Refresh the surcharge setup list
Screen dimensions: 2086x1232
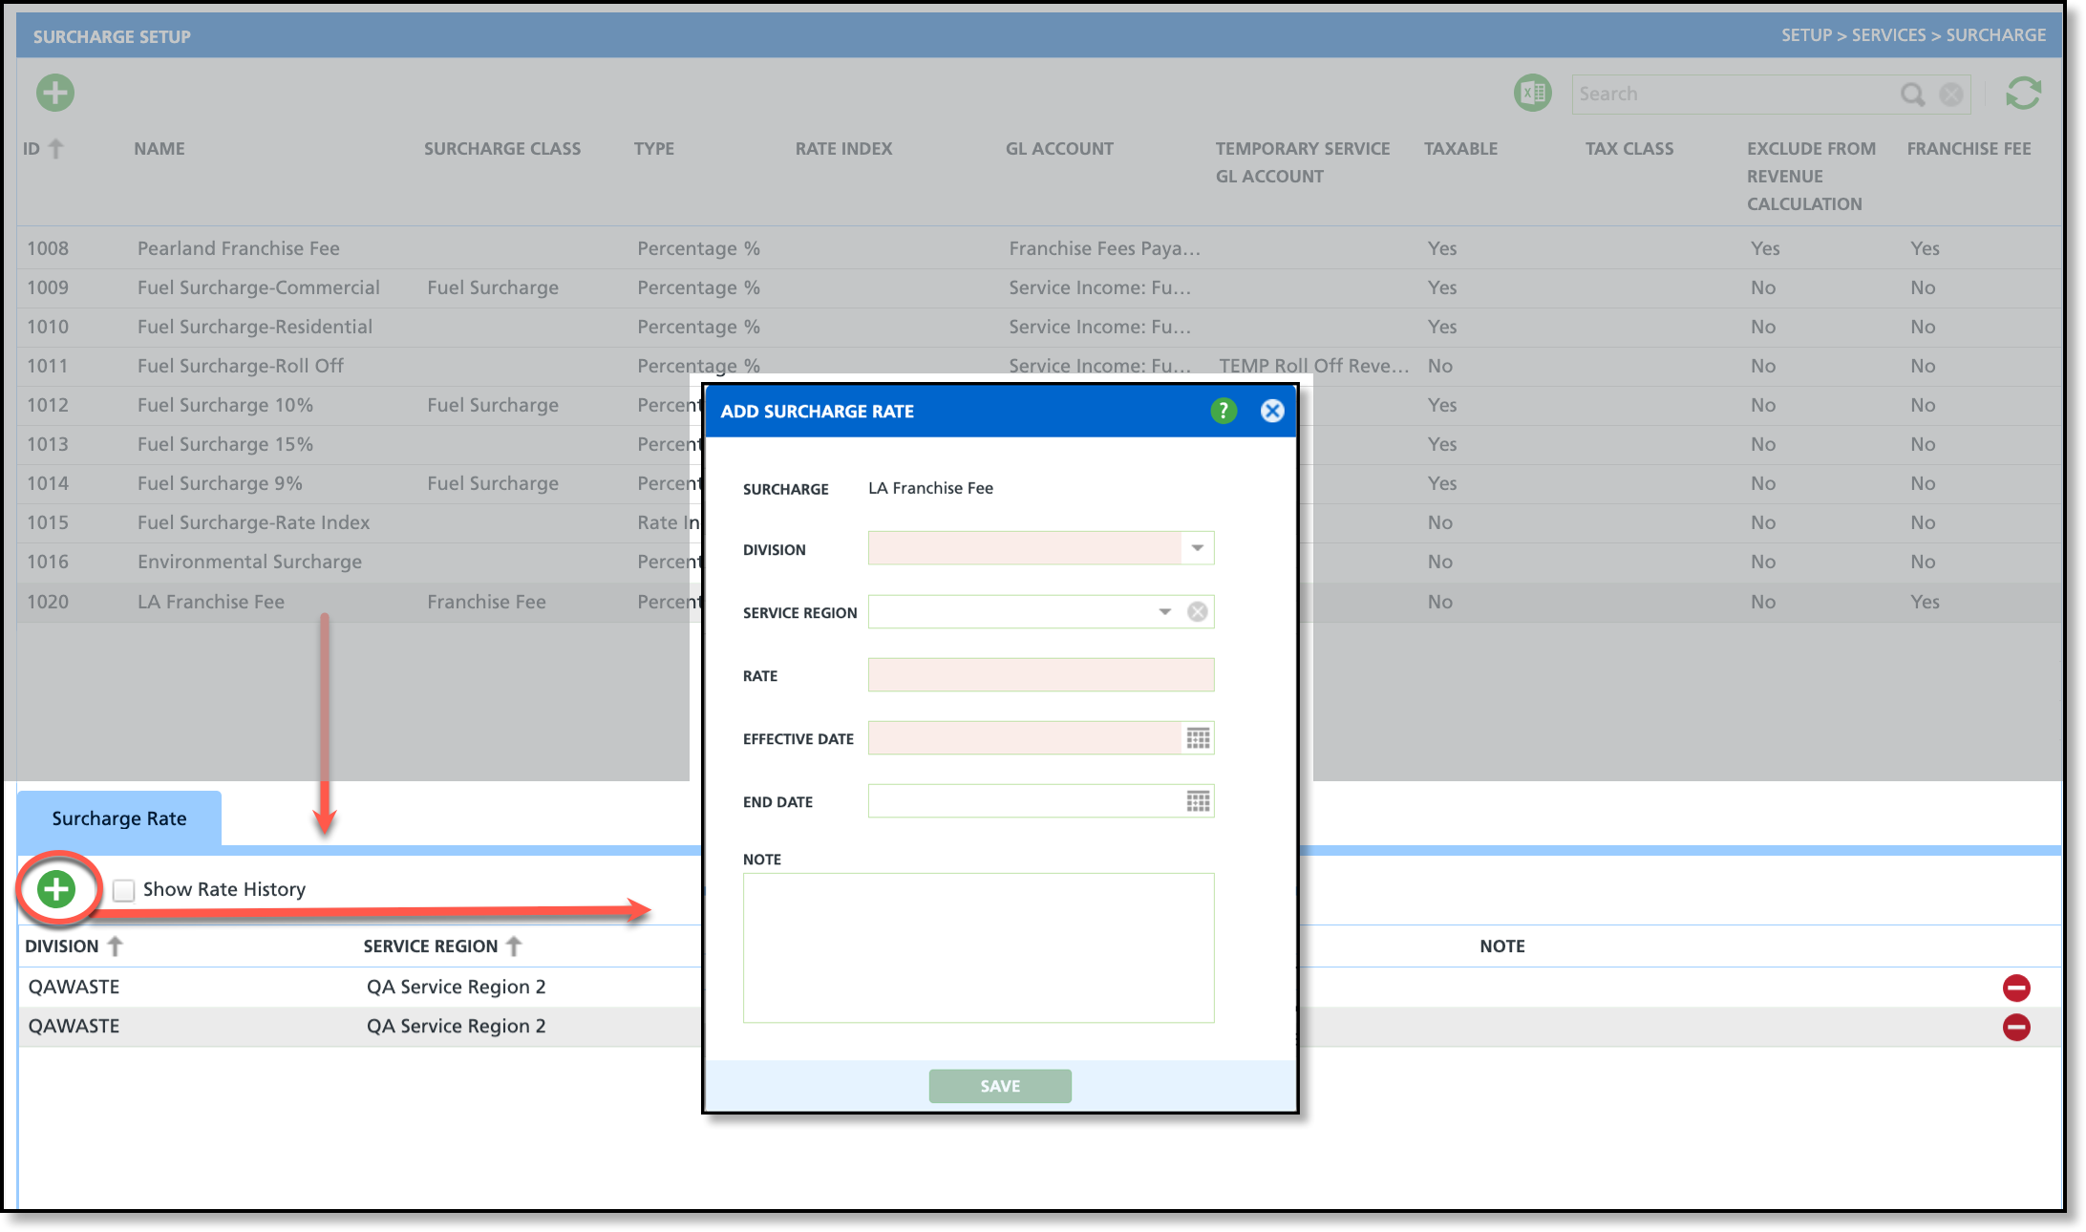pos(2023,94)
